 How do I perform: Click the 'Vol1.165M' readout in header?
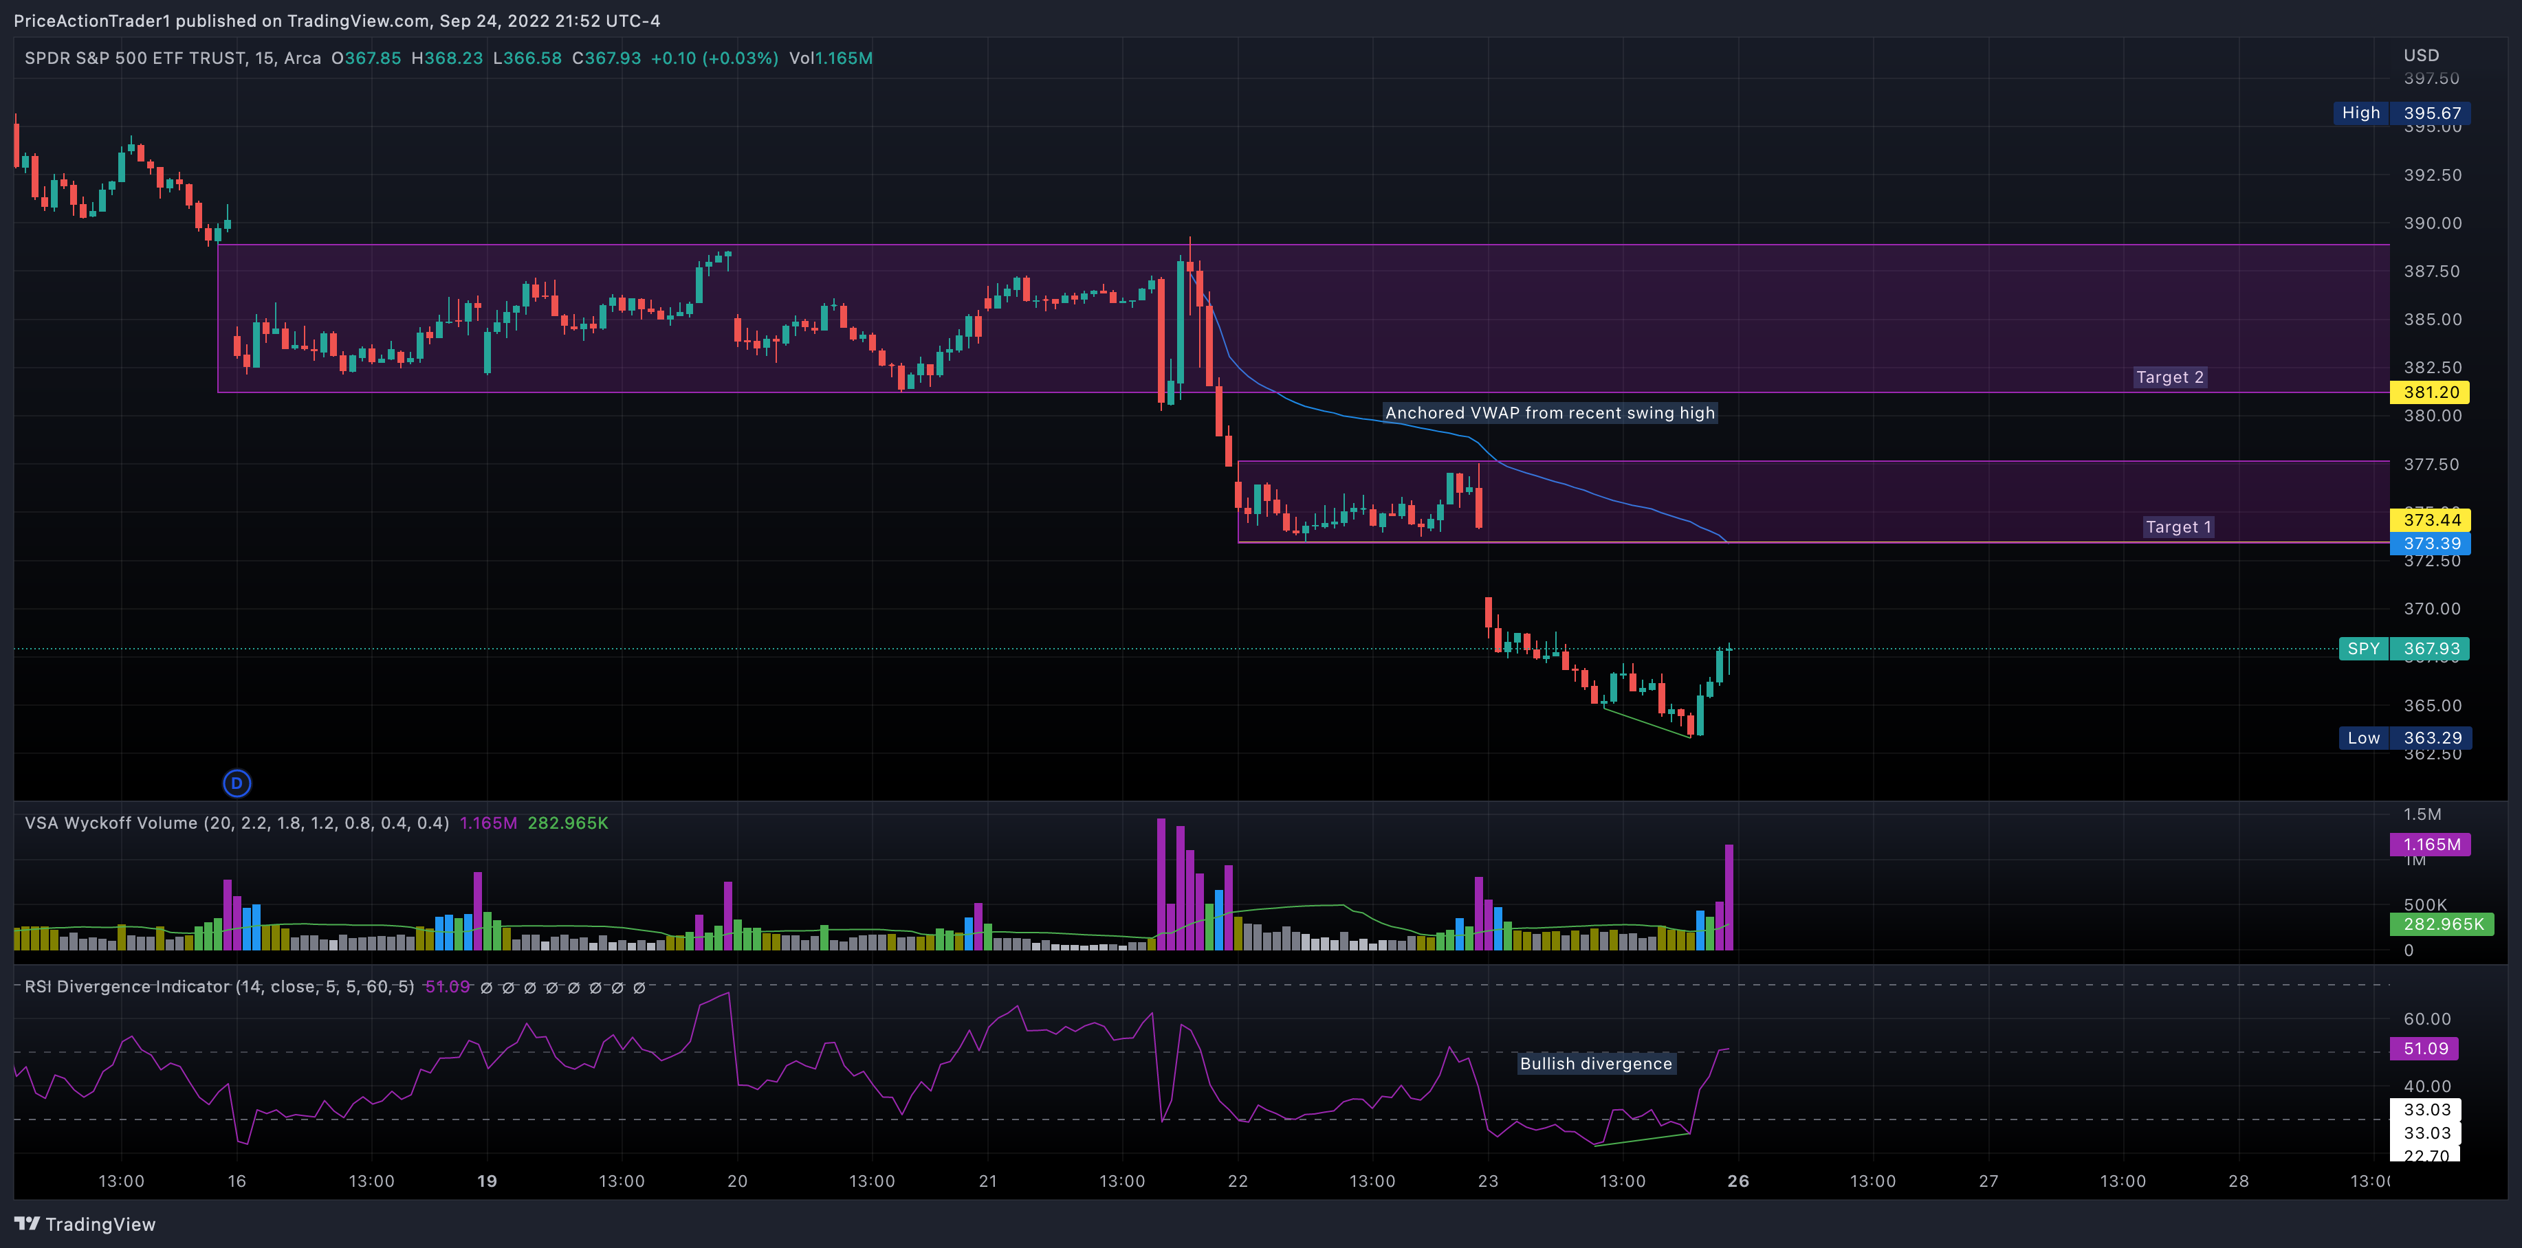830,58
